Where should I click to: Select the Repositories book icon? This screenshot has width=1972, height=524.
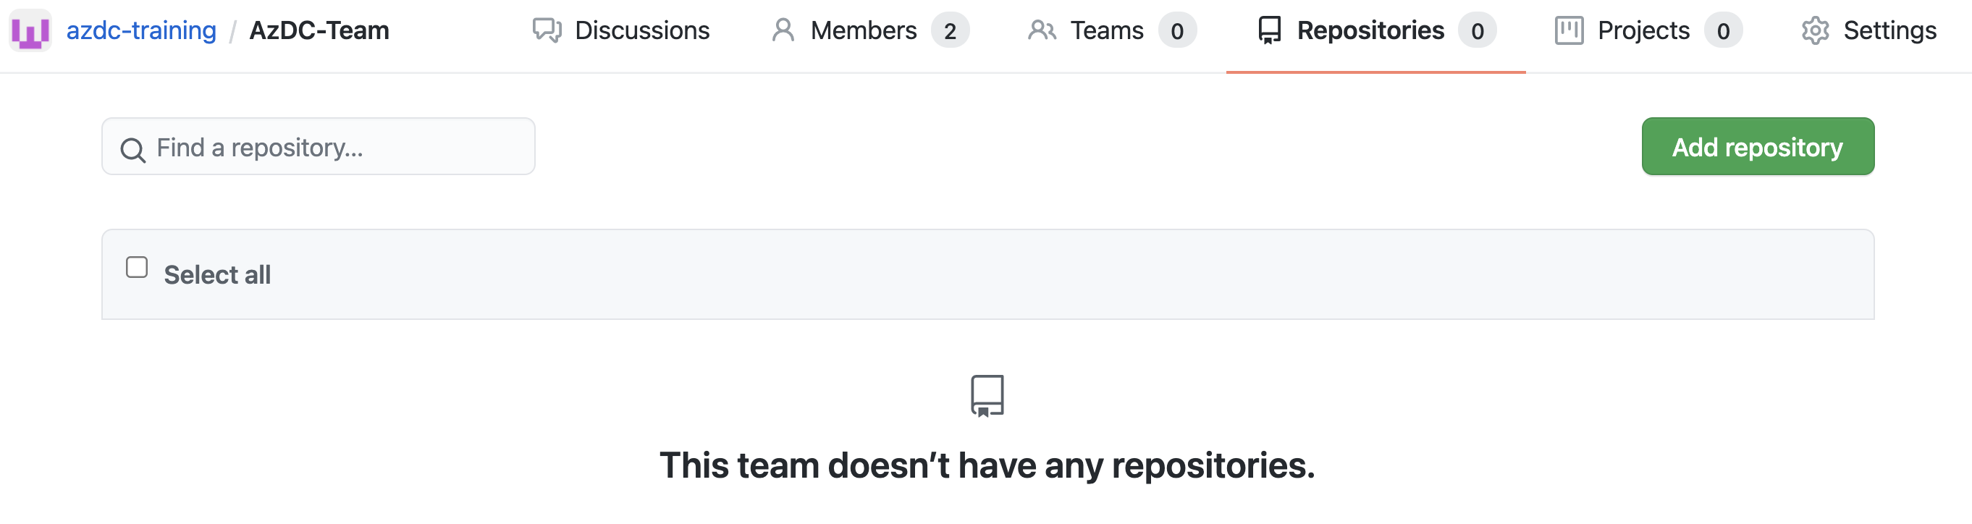(x=1269, y=30)
